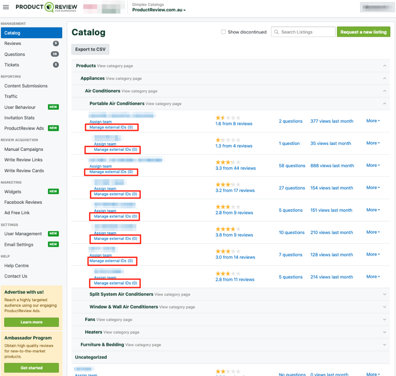Open 154 views last month link
Viewport: 396px width, 376px height.
[332, 188]
